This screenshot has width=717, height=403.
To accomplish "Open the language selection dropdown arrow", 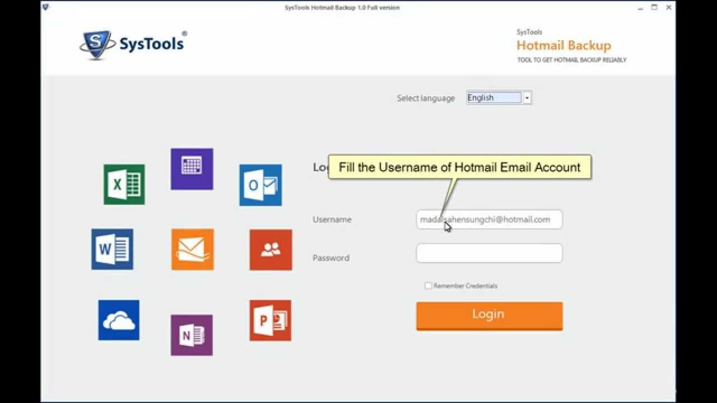I will (x=527, y=98).
